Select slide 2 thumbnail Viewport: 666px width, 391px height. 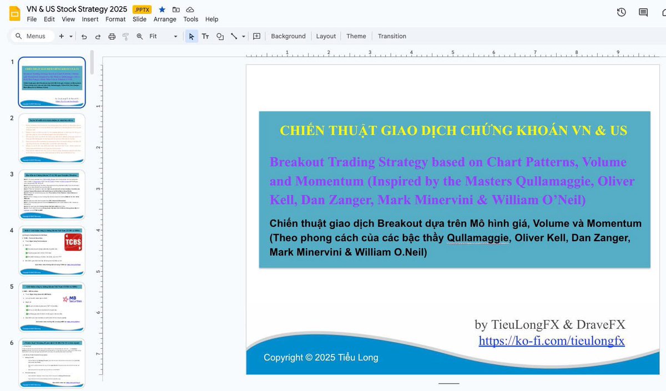tap(52, 138)
